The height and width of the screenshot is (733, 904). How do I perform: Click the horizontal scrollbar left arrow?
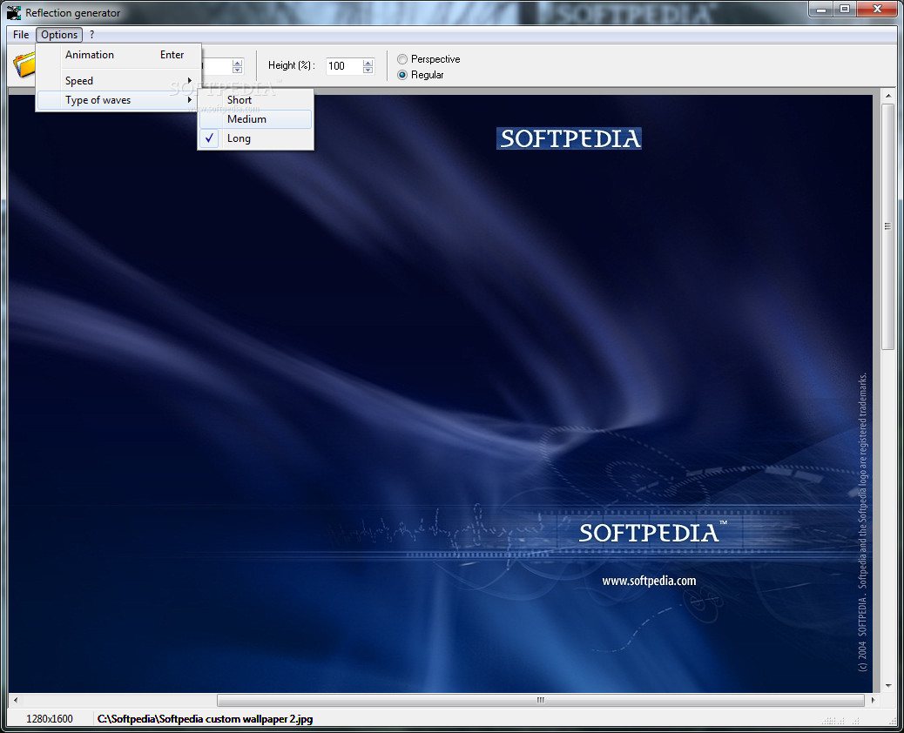click(16, 700)
